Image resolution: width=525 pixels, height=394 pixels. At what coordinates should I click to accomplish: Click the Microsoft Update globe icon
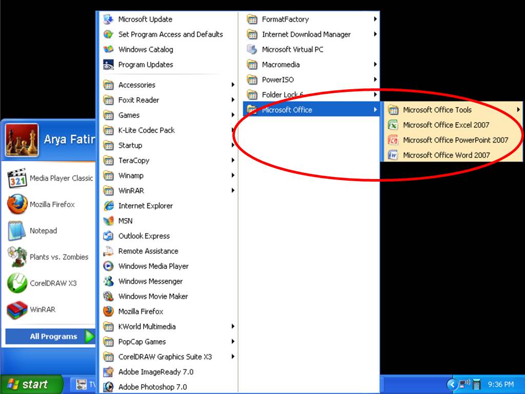point(108,19)
